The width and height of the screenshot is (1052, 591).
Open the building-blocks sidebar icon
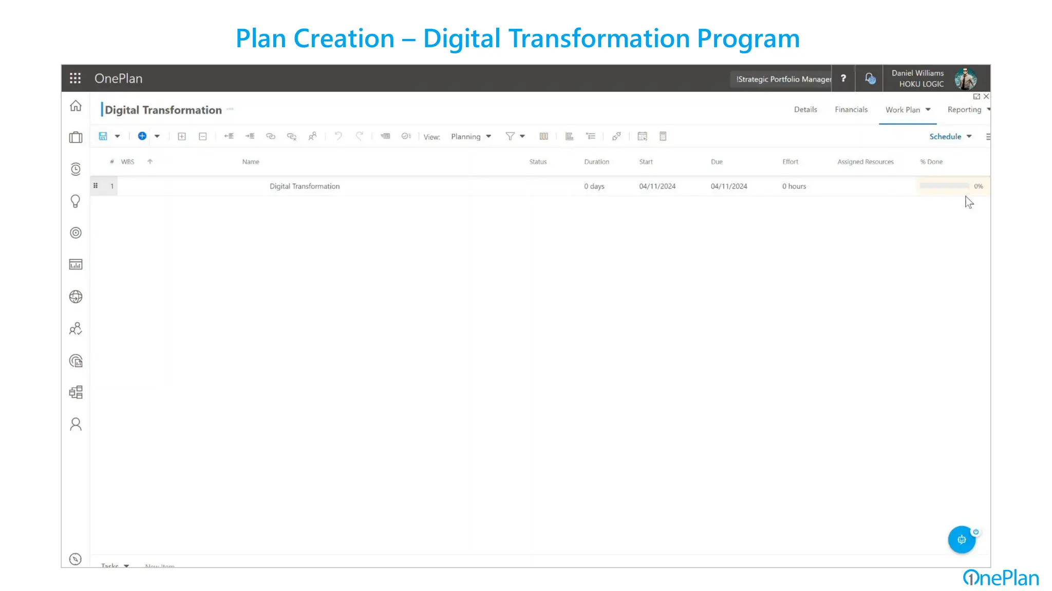(x=76, y=392)
